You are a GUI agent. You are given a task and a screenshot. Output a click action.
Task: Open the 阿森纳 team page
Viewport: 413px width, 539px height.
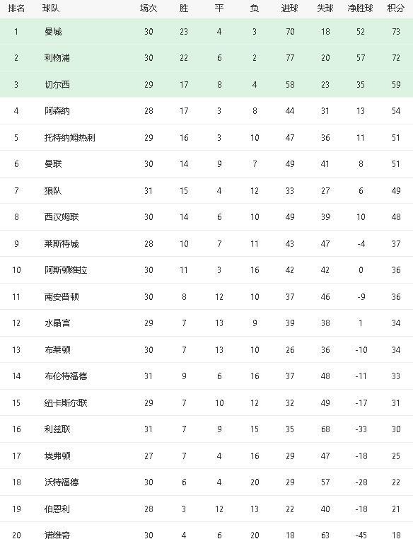57,110
